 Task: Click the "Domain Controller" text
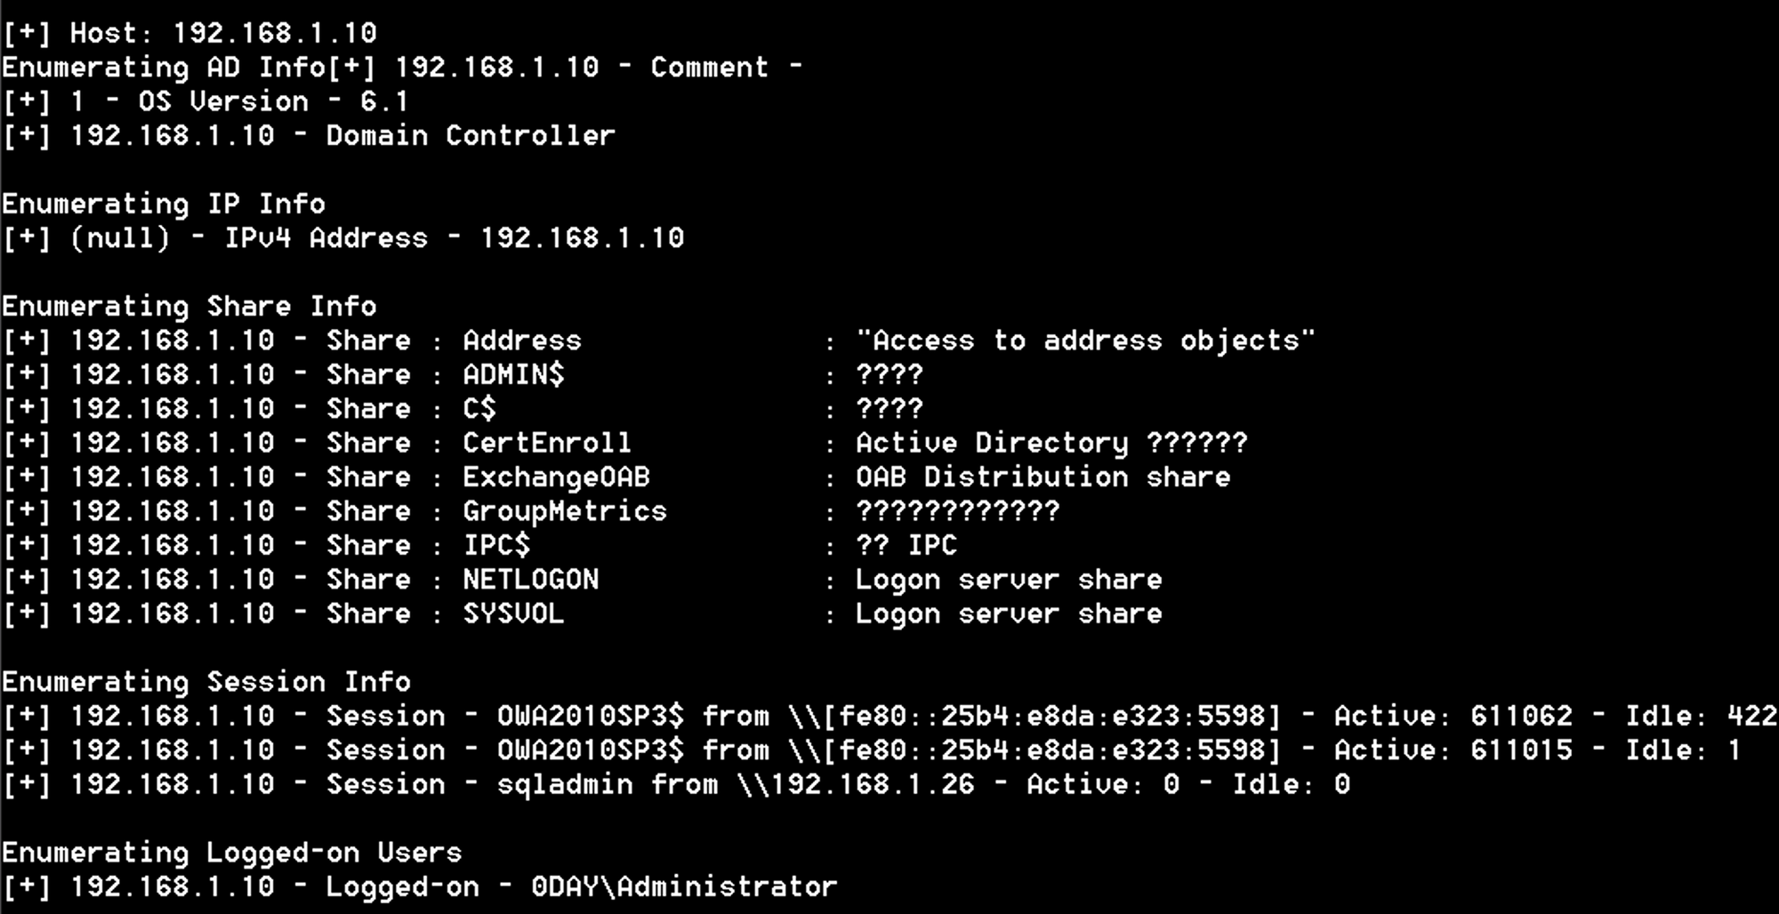[x=470, y=136]
